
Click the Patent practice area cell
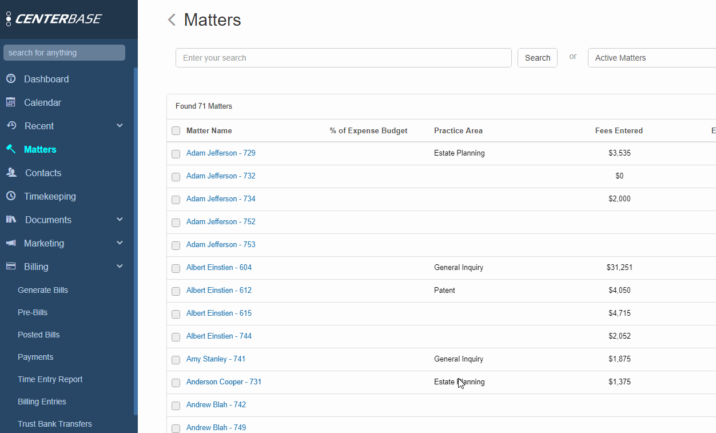click(444, 290)
